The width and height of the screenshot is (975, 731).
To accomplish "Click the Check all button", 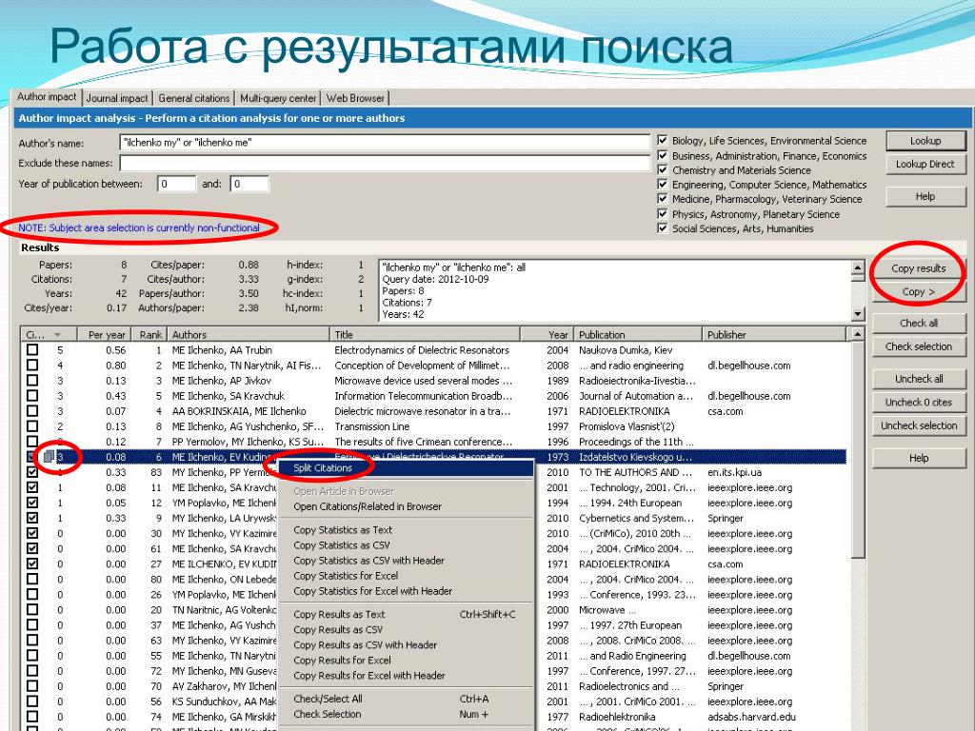I will [x=919, y=324].
